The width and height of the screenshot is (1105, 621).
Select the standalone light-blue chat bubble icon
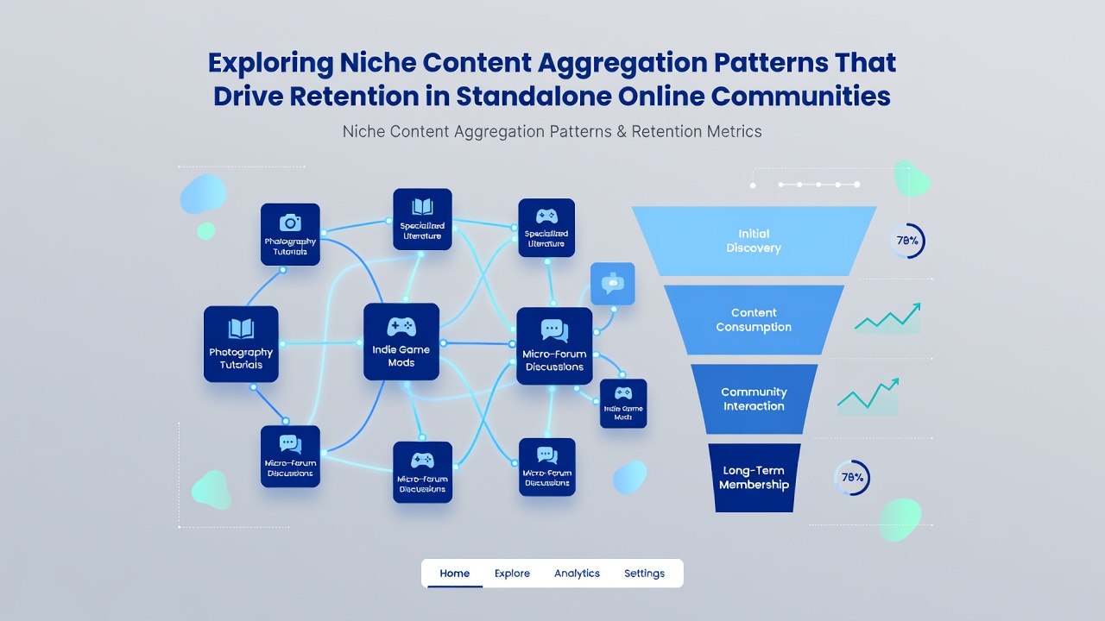(x=613, y=284)
